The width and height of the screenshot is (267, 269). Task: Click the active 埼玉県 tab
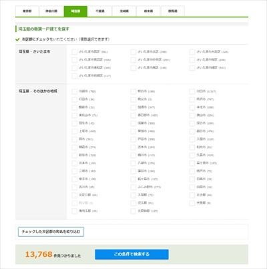tap(75, 11)
